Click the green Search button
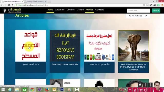This screenshot has height=92, width=164. (x=156, y=11)
